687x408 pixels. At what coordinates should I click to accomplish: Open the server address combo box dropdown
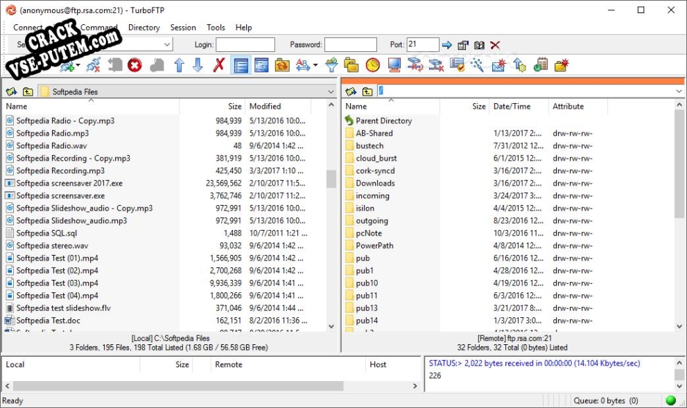coord(167,44)
